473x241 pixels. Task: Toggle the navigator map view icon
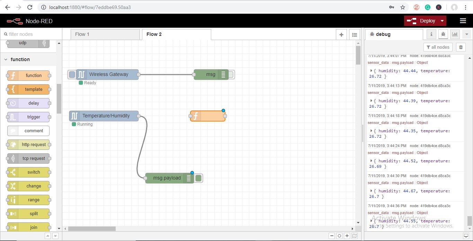(355, 236)
